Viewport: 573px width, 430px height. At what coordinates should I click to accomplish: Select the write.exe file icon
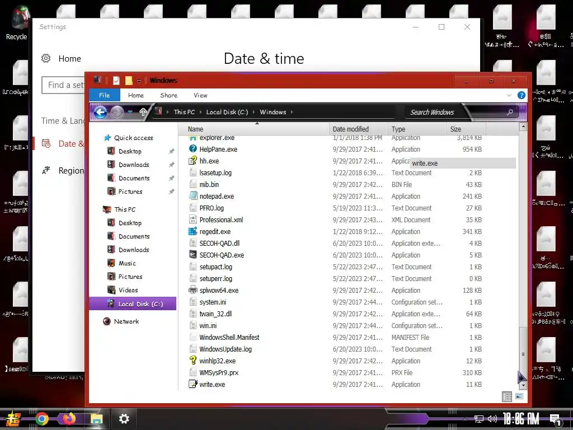click(x=193, y=384)
